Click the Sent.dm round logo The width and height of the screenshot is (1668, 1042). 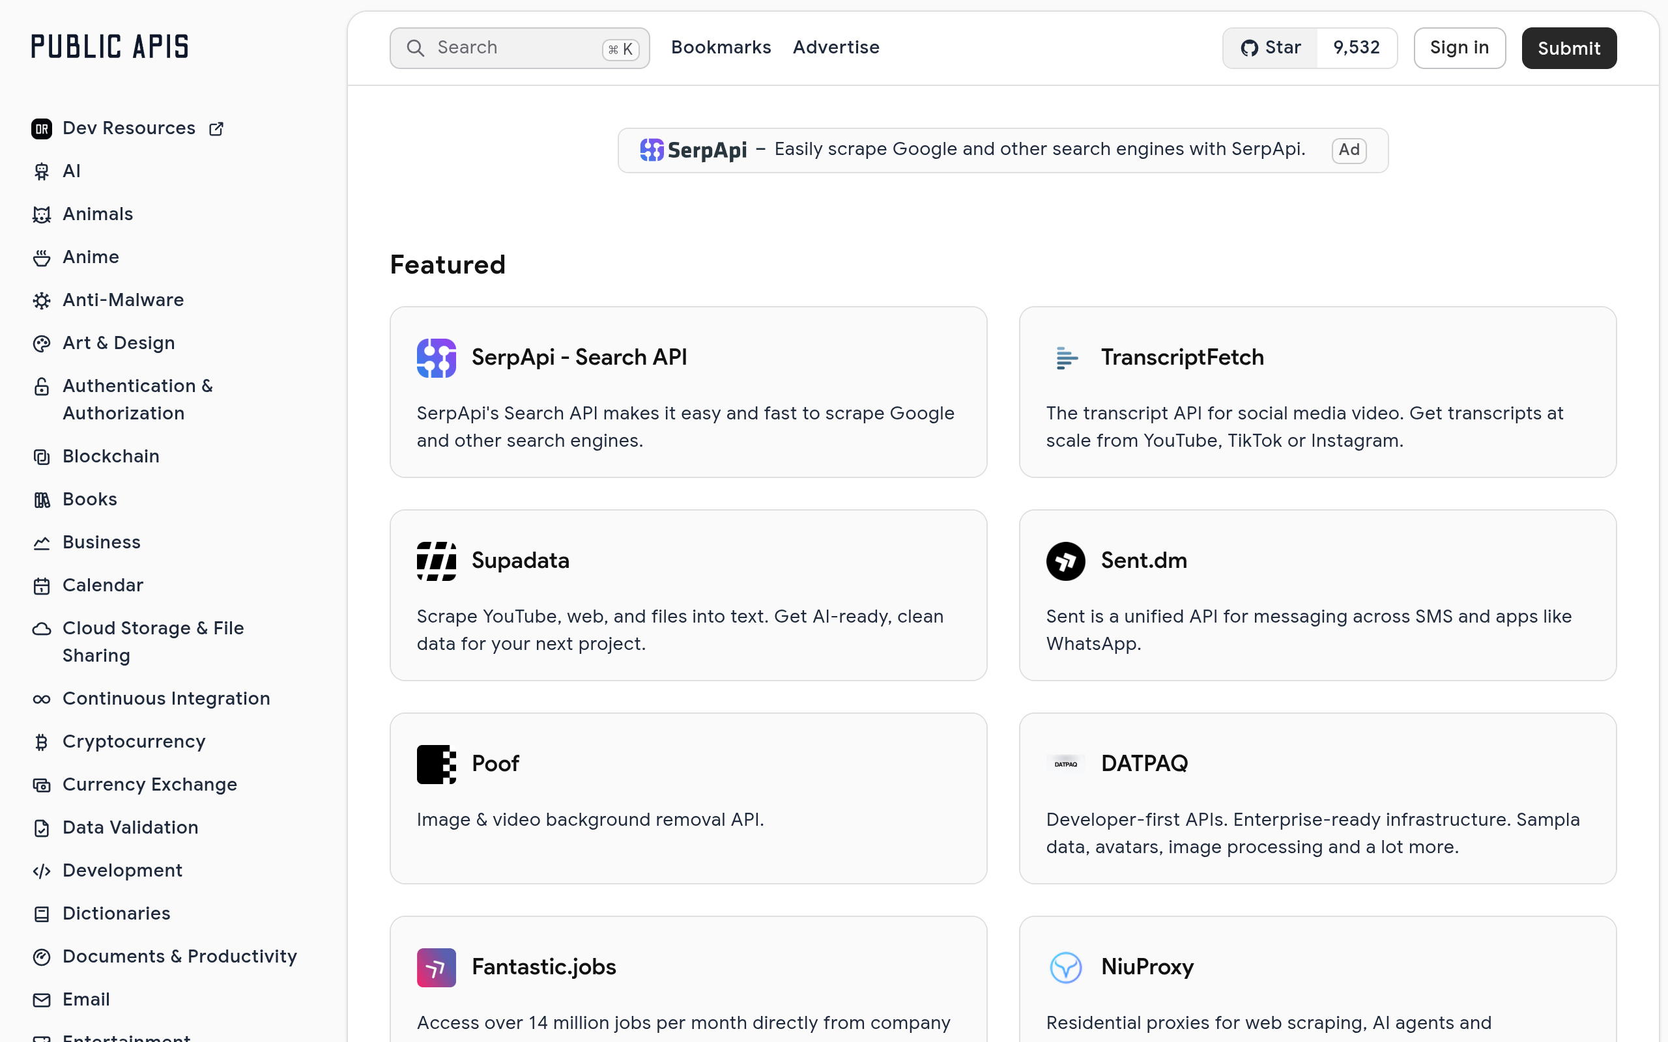tap(1065, 561)
